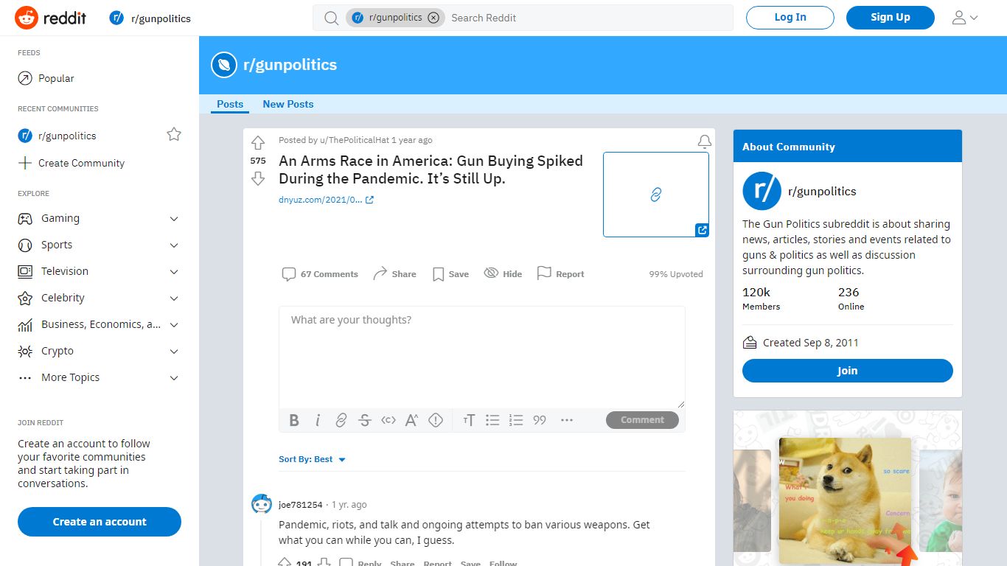Save the post with bookmark icon
The image size is (1007, 566).
tap(450, 274)
